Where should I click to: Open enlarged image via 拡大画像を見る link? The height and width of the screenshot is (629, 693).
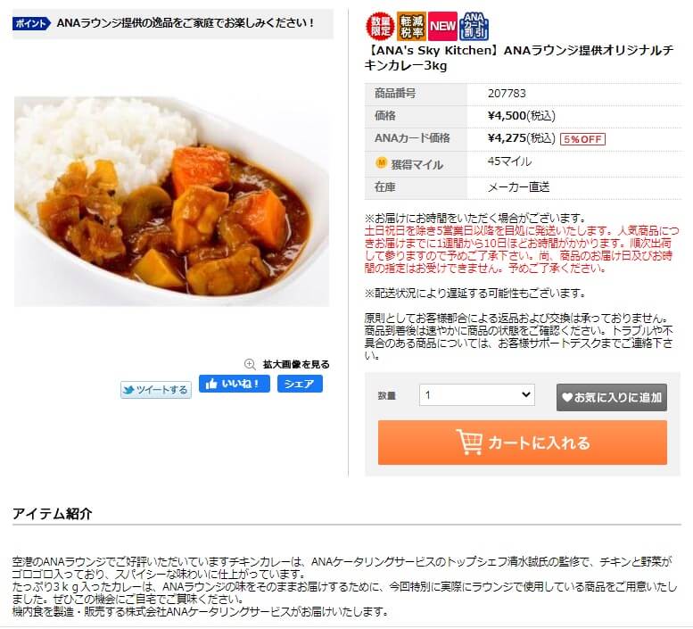pos(296,364)
